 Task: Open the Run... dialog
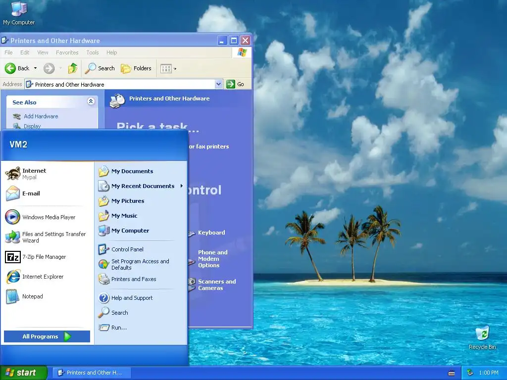tap(141, 328)
